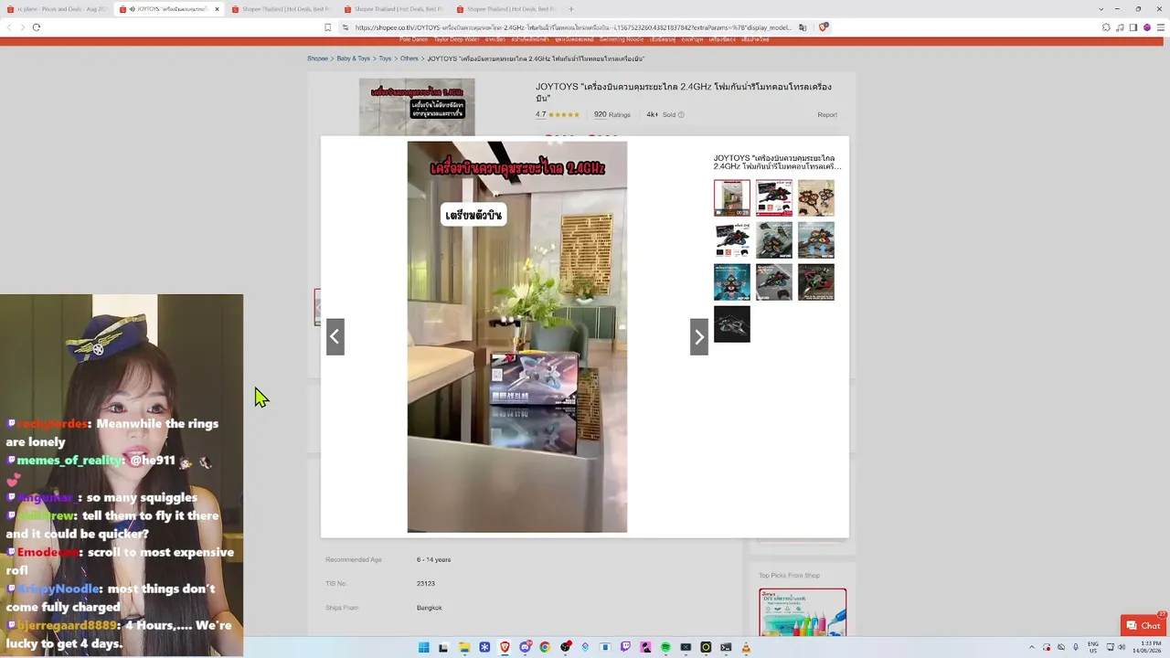
Task: Click the 'Bangkok' ships-from value
Action: [x=429, y=608]
